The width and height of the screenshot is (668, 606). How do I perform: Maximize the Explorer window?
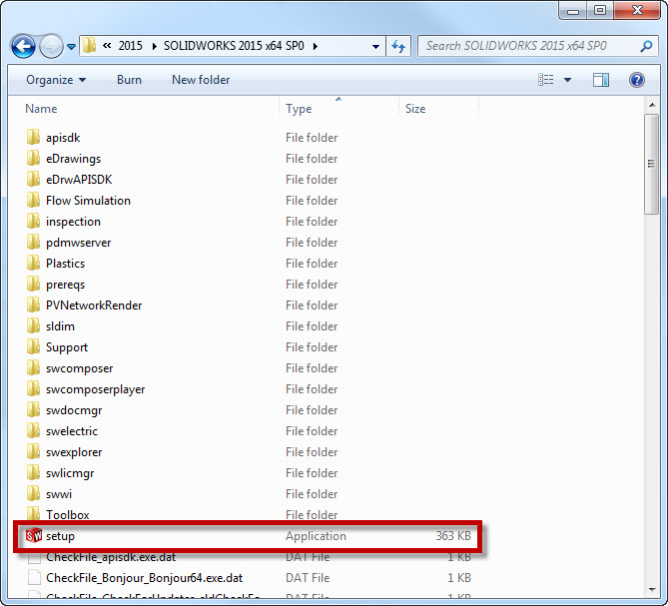pyautogui.click(x=600, y=10)
